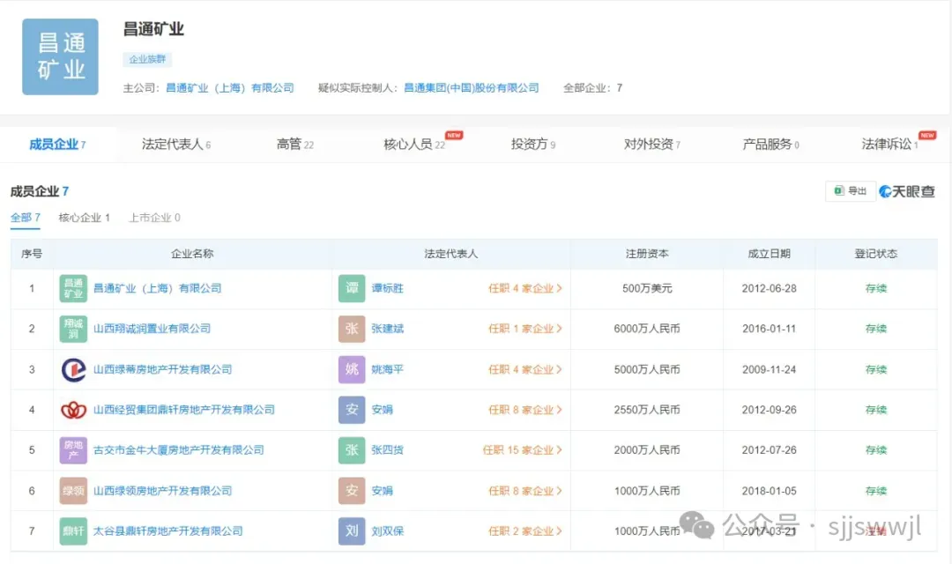Click the 昌通矿业 green logo in row 1
Image resolution: width=952 pixels, height=564 pixels.
pos(73,288)
